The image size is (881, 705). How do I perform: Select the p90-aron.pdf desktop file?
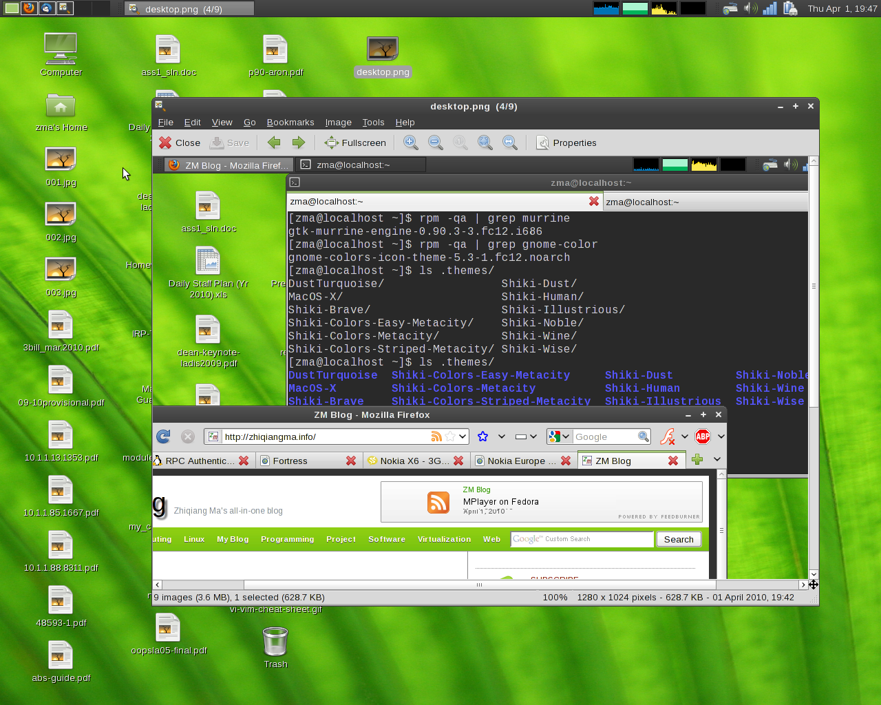(275, 56)
